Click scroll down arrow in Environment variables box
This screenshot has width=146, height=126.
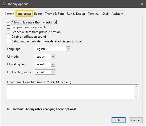pyautogui.click(x=137, y=97)
